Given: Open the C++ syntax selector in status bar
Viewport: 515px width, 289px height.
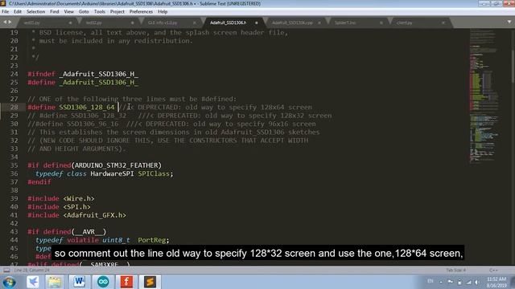Looking at the screenshot, I should (x=493, y=271).
